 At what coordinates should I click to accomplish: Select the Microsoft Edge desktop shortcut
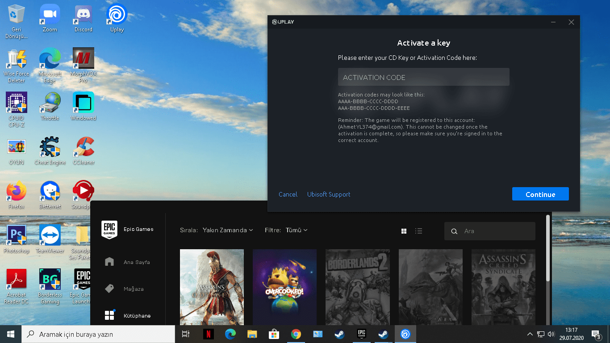tap(50, 66)
